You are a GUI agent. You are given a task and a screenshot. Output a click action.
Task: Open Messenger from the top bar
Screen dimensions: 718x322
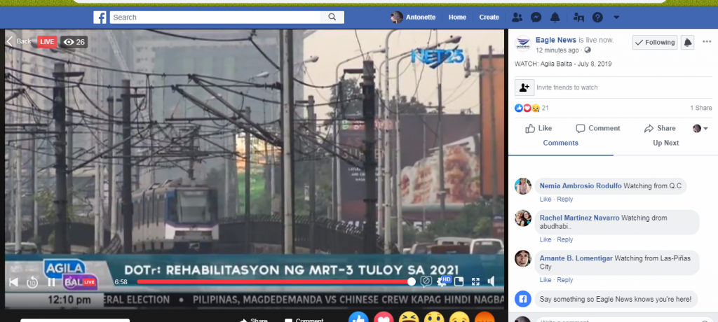click(x=536, y=17)
